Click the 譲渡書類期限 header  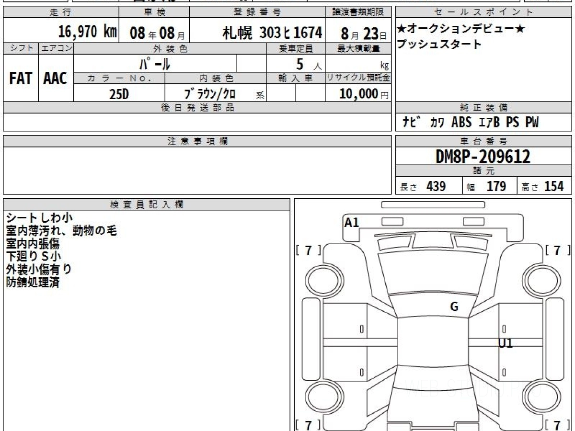pos(358,12)
